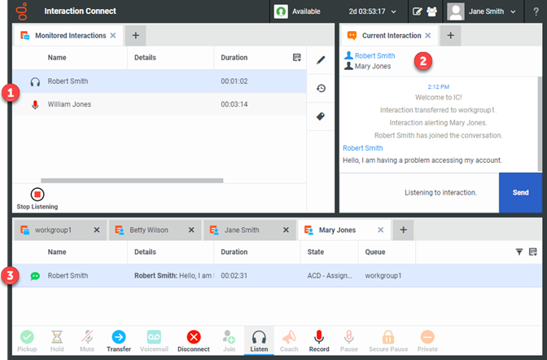This screenshot has height=360, width=547.
Task: Open the pencil edit panel icon
Action: [321, 59]
